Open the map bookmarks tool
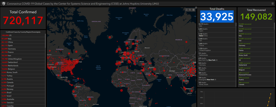Image resolution: width=276 pixels, height=107 pixels. coord(187,10)
